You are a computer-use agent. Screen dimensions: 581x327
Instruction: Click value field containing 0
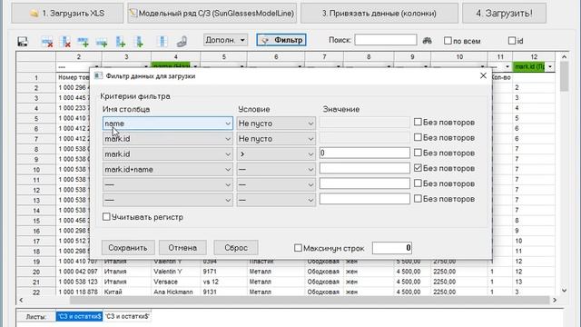(x=365, y=153)
